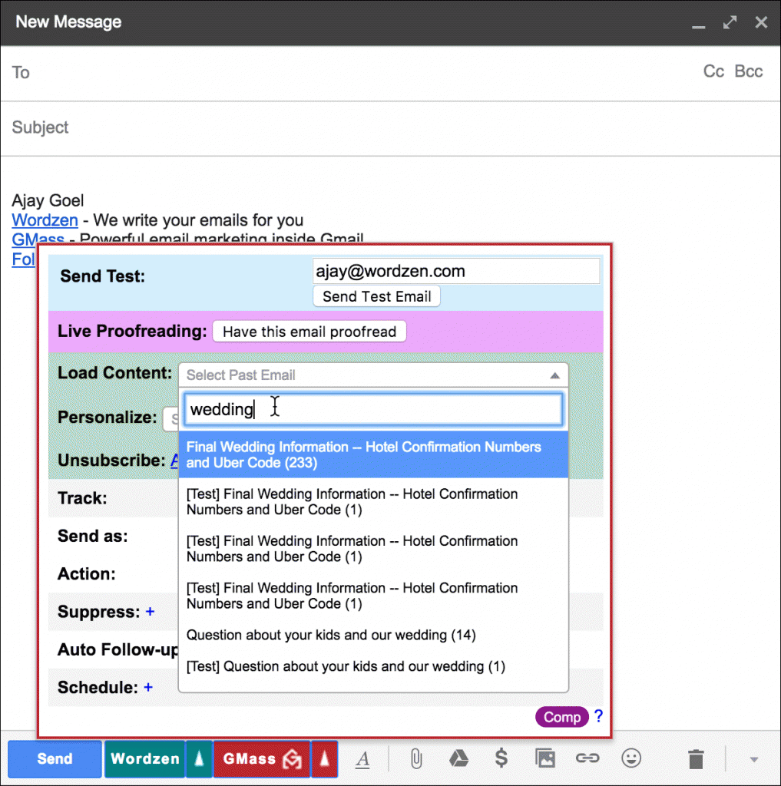Open the emoji picker icon

[x=631, y=759]
